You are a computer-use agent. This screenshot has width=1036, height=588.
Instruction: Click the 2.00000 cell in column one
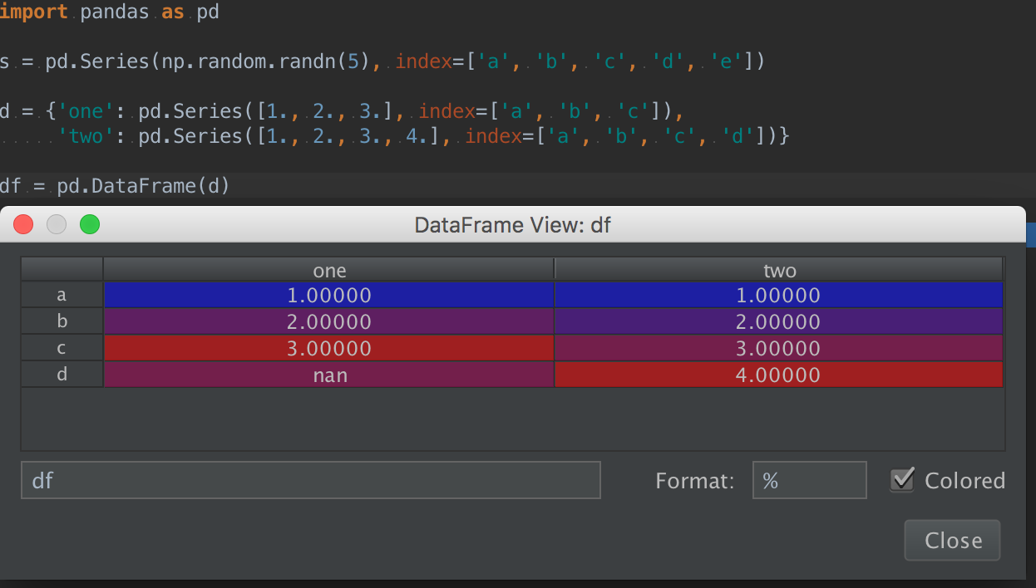click(x=329, y=321)
